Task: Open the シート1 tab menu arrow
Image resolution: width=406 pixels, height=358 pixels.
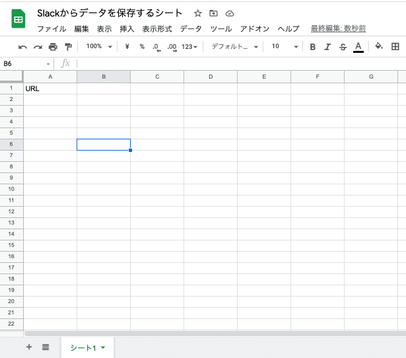Action: click(x=103, y=347)
